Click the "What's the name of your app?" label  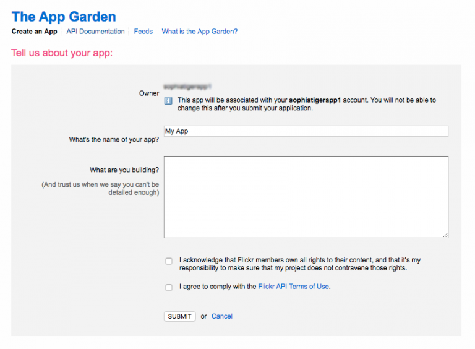click(x=114, y=140)
